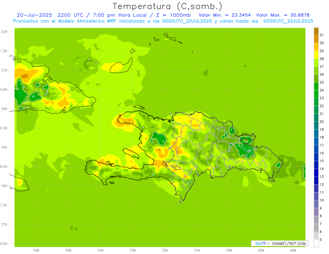The height and width of the screenshot is (254, 329).
Task: Click the legend value '31'
Action: pos(322,35)
